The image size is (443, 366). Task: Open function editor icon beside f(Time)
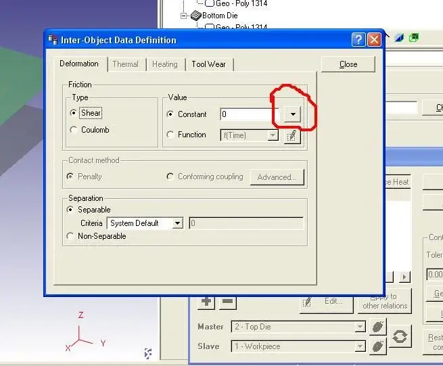click(292, 136)
